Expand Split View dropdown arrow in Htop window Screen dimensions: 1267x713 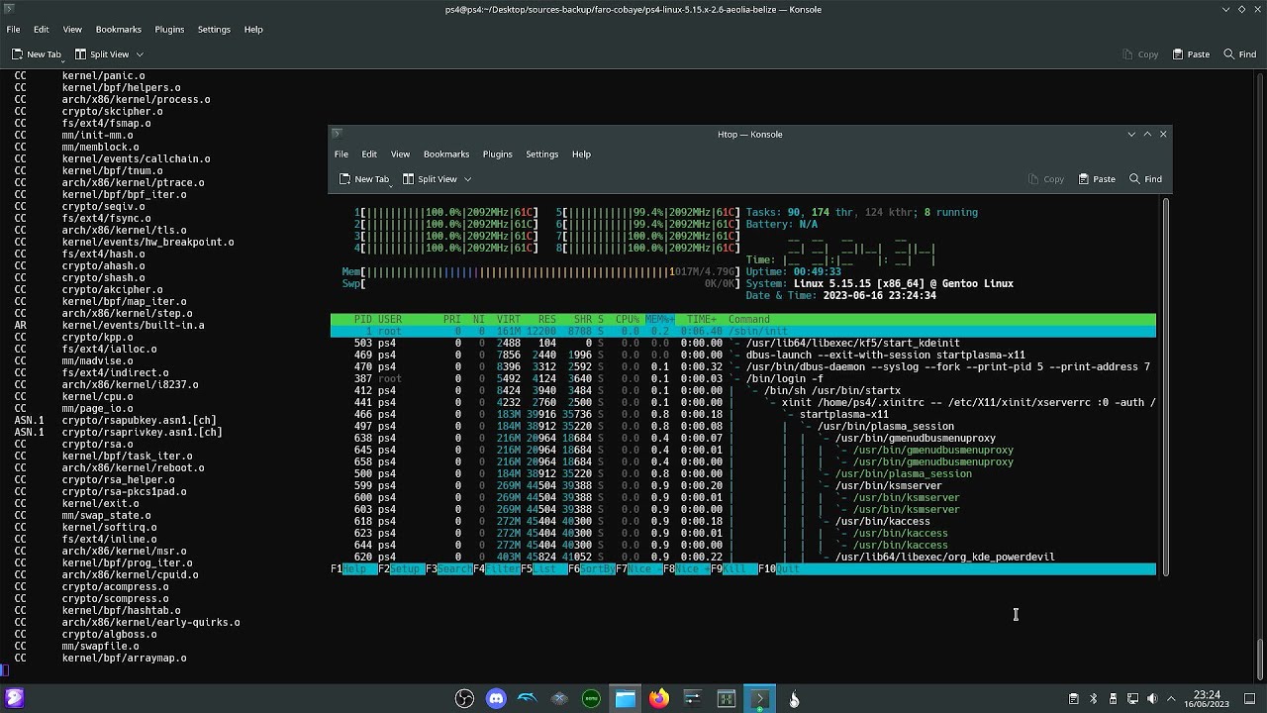tap(467, 179)
